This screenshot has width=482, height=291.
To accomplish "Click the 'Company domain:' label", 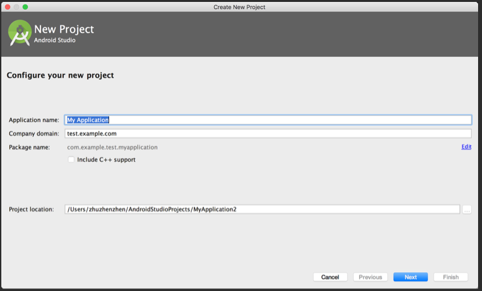I will click(34, 134).
